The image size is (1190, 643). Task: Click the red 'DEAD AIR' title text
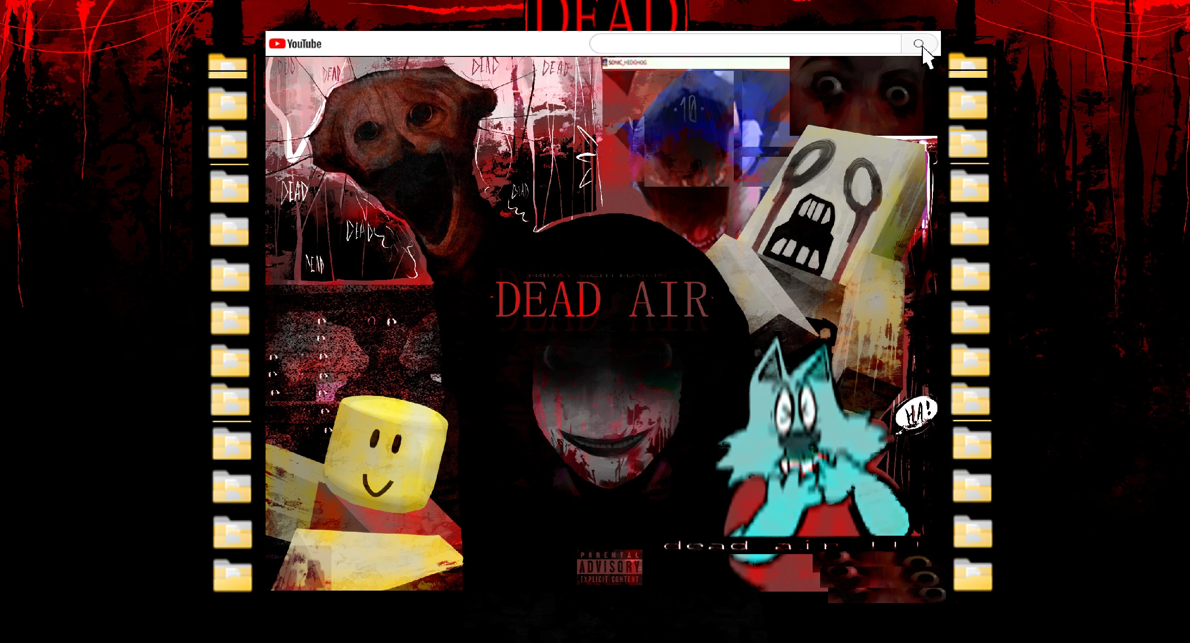(601, 301)
